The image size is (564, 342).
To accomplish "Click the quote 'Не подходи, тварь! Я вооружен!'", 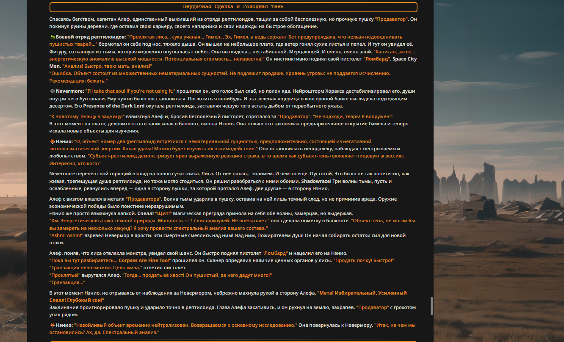I will (x=353, y=116).
